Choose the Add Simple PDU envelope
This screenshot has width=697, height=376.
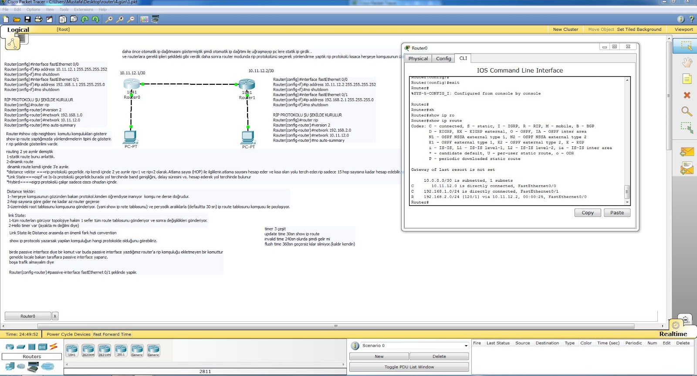[687, 152]
